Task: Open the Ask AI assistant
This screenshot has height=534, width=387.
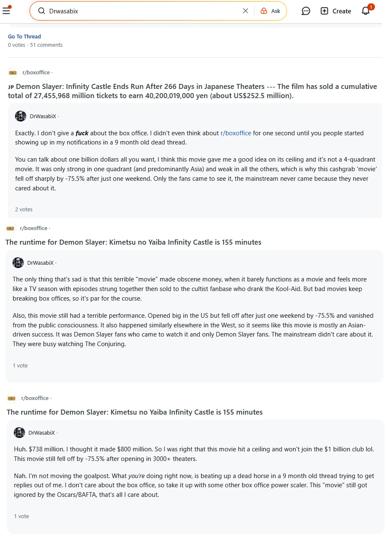Action: [270, 11]
